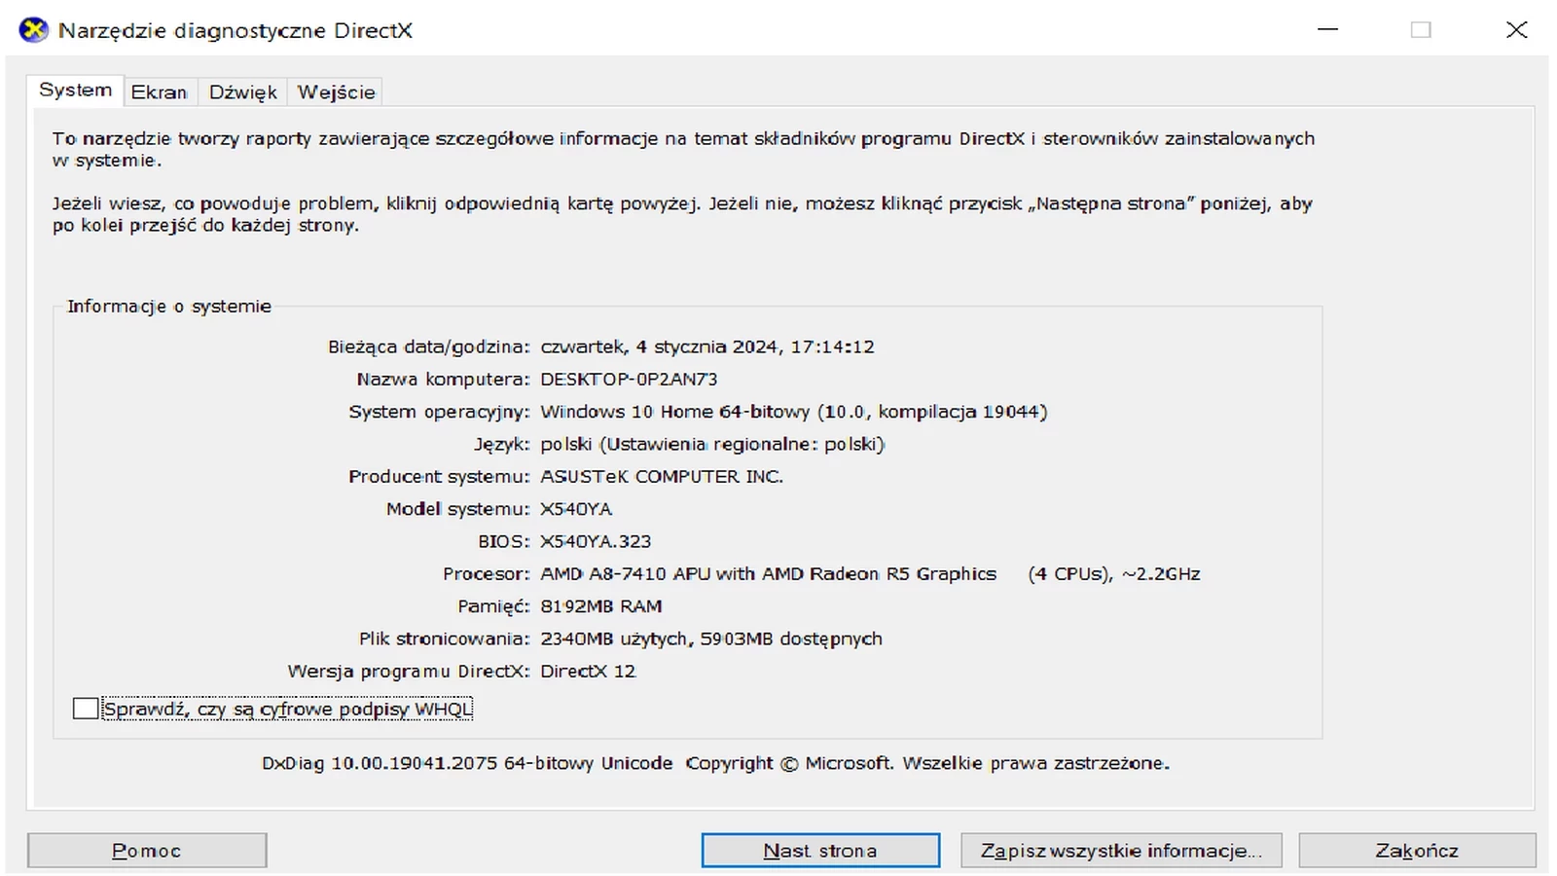Viewport: 1557px width, 876px height.
Task: Click the Pomoc button
Action: point(147,851)
